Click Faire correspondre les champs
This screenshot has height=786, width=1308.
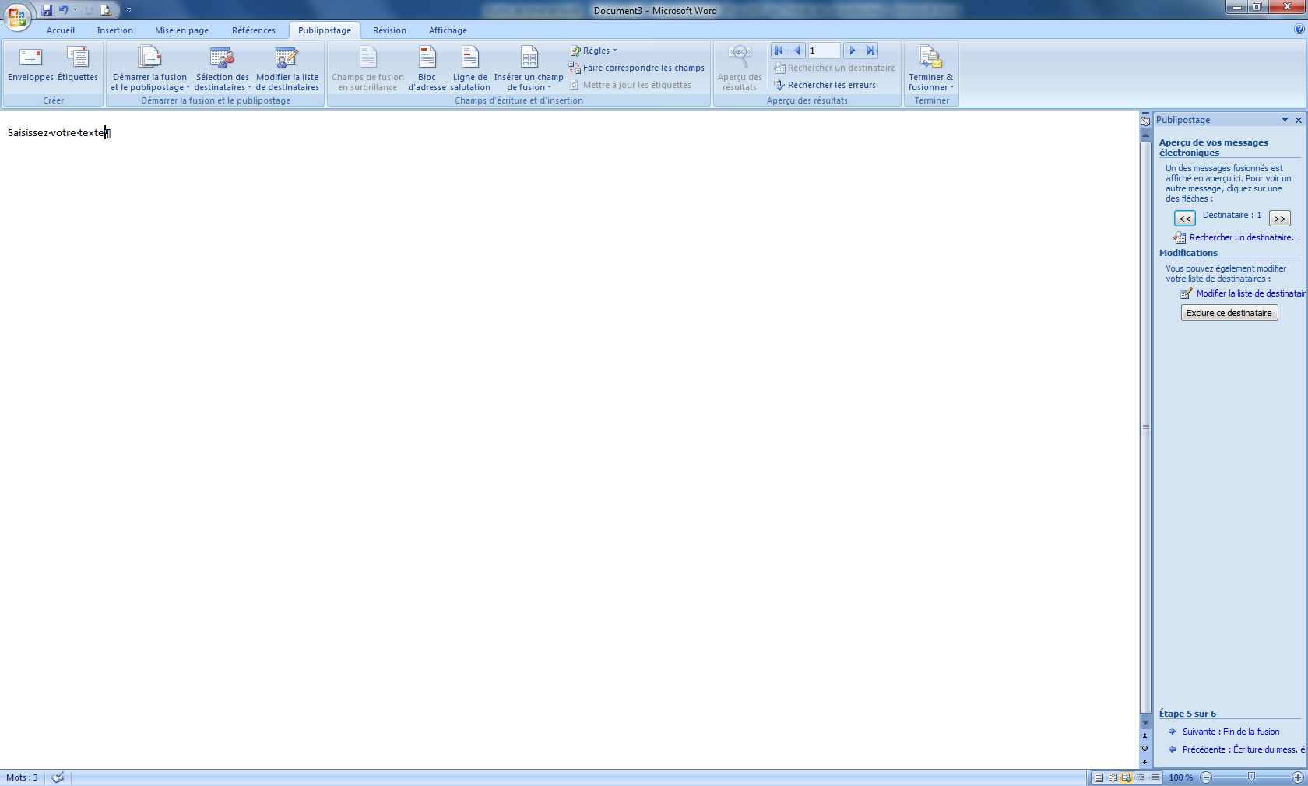tap(637, 68)
